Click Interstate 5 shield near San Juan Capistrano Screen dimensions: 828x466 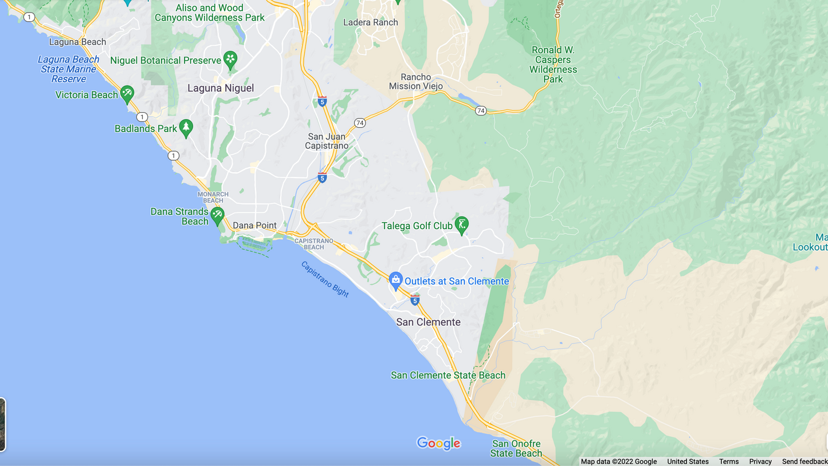[322, 177]
